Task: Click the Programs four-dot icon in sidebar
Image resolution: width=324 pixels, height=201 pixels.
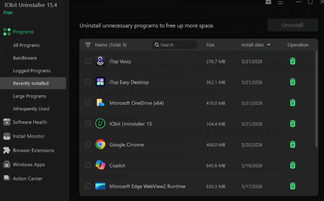Action: [7, 32]
